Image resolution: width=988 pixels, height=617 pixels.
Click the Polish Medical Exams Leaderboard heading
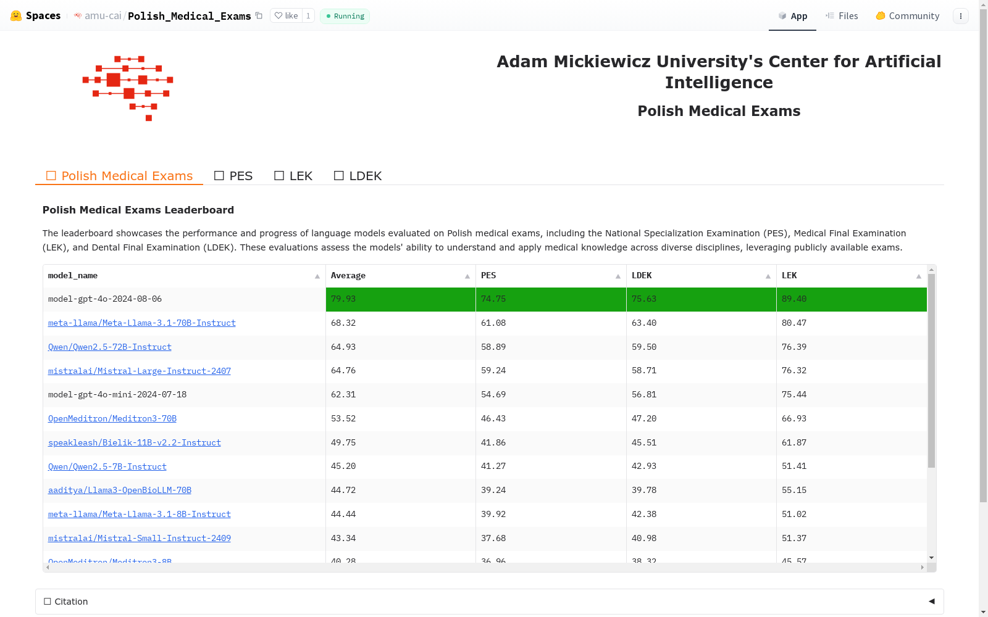[x=138, y=210]
